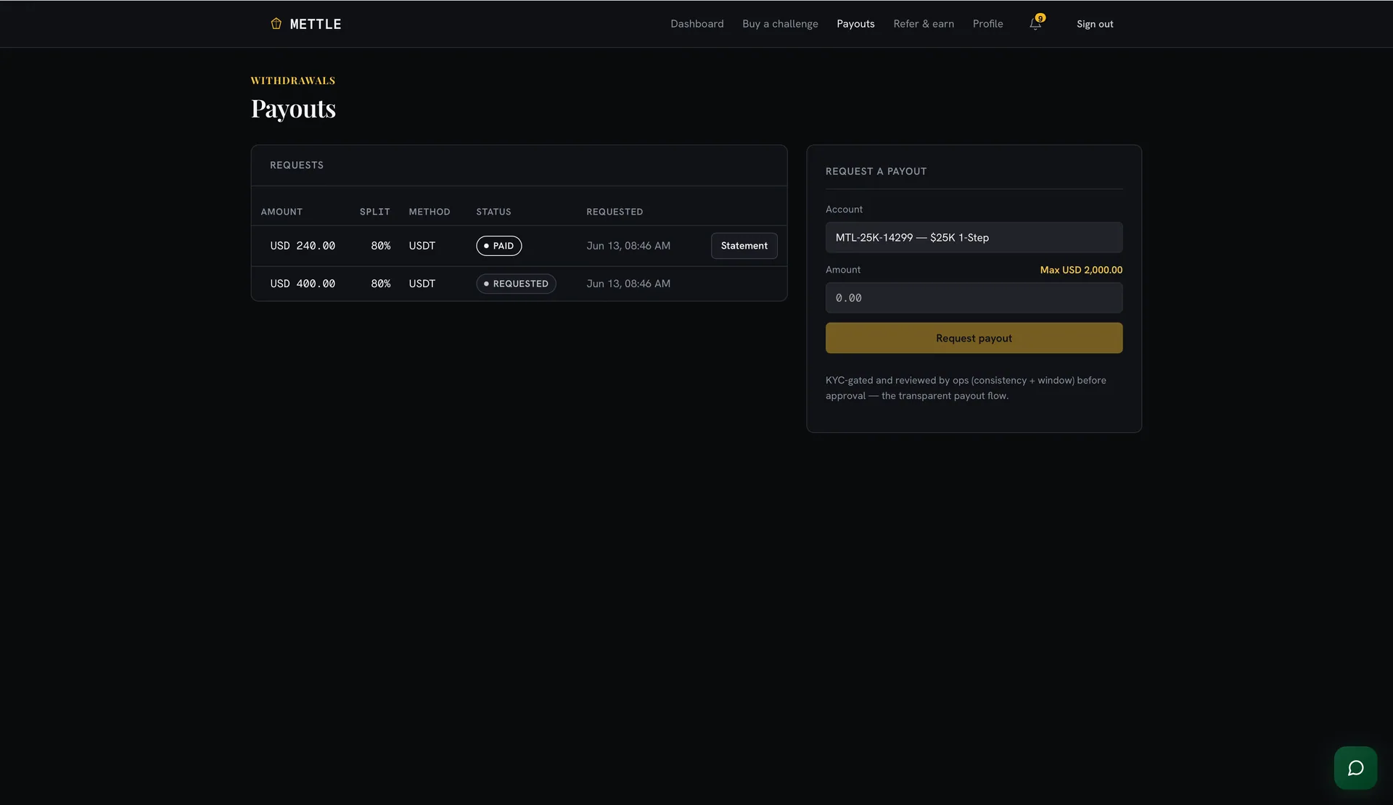Open the Refer & earn page

click(x=924, y=24)
